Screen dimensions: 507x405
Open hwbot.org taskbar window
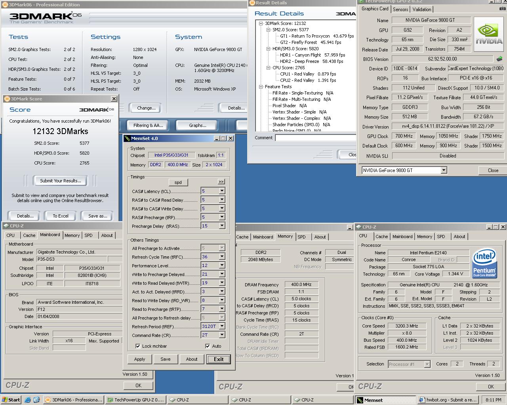click(447, 400)
